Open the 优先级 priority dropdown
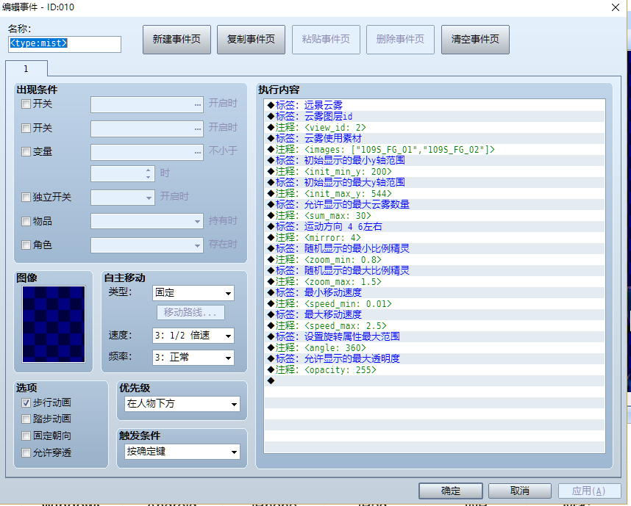Viewport: 631px width, 506px height. point(182,404)
